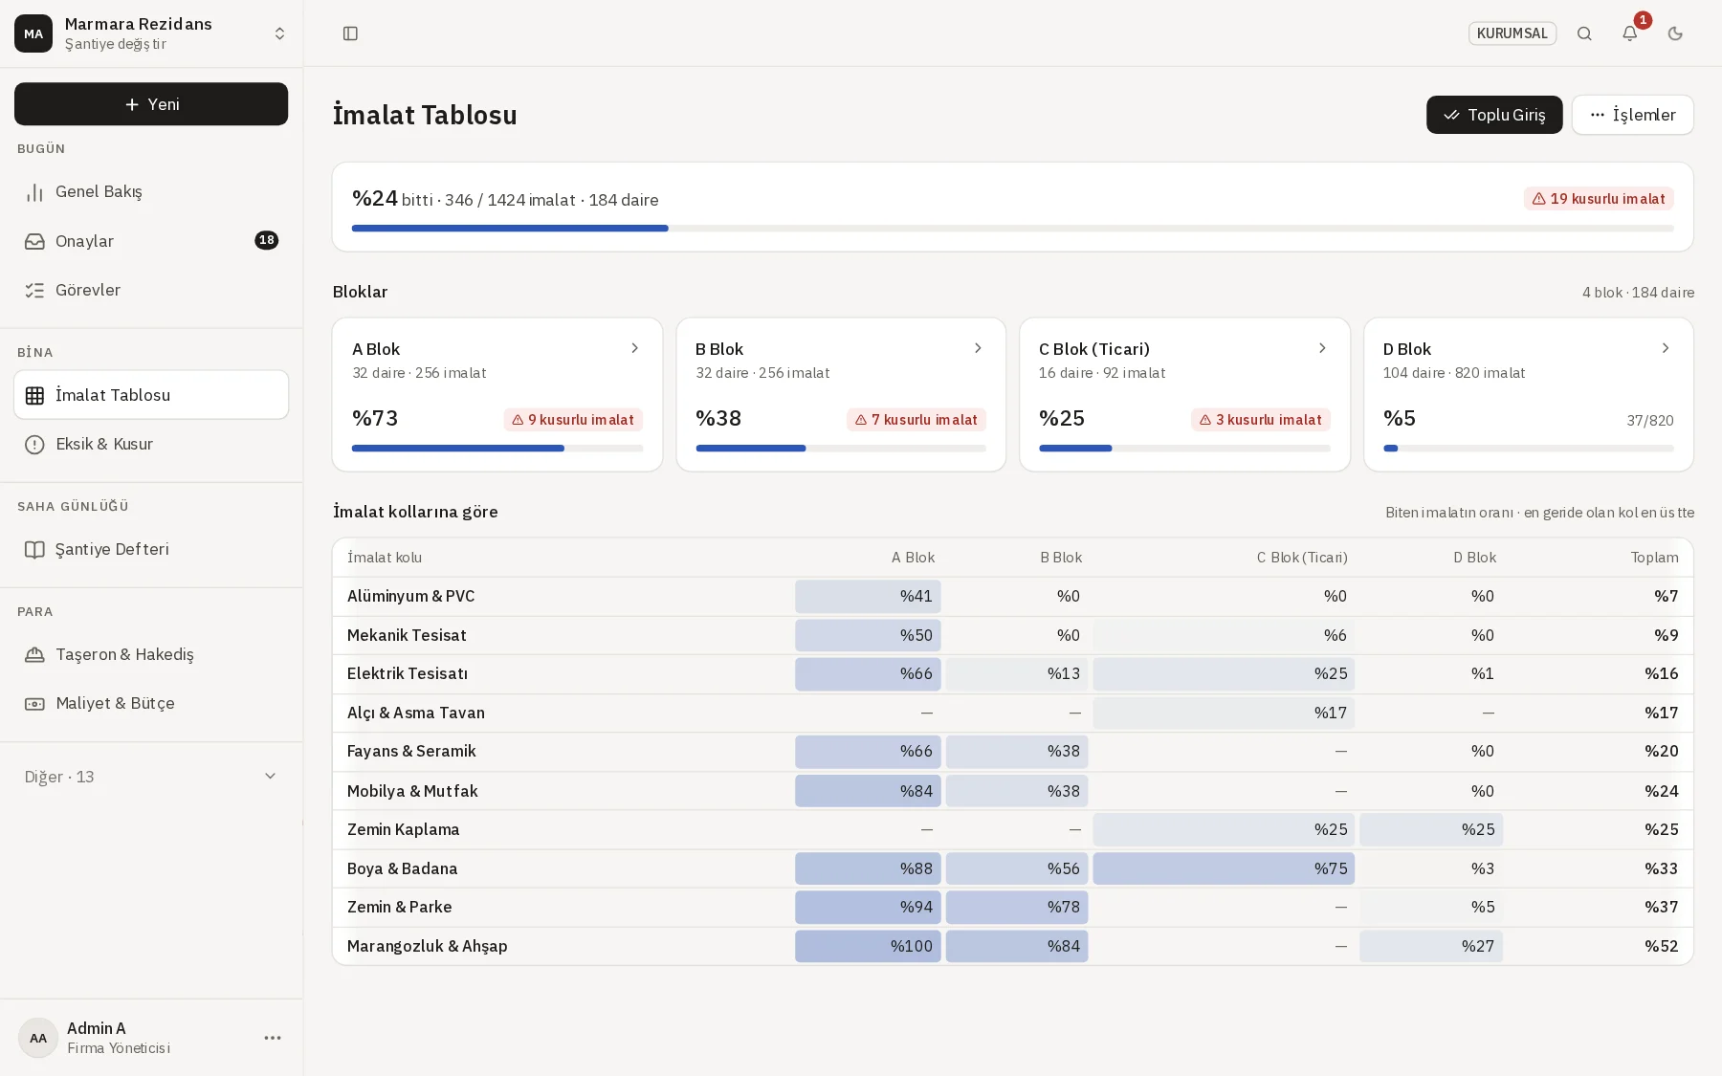
Task: Open A Blok card chevron
Action: pos(634,348)
